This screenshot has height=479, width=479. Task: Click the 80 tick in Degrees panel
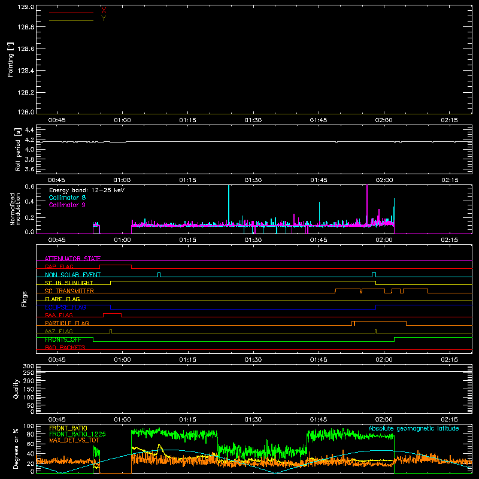31,434
